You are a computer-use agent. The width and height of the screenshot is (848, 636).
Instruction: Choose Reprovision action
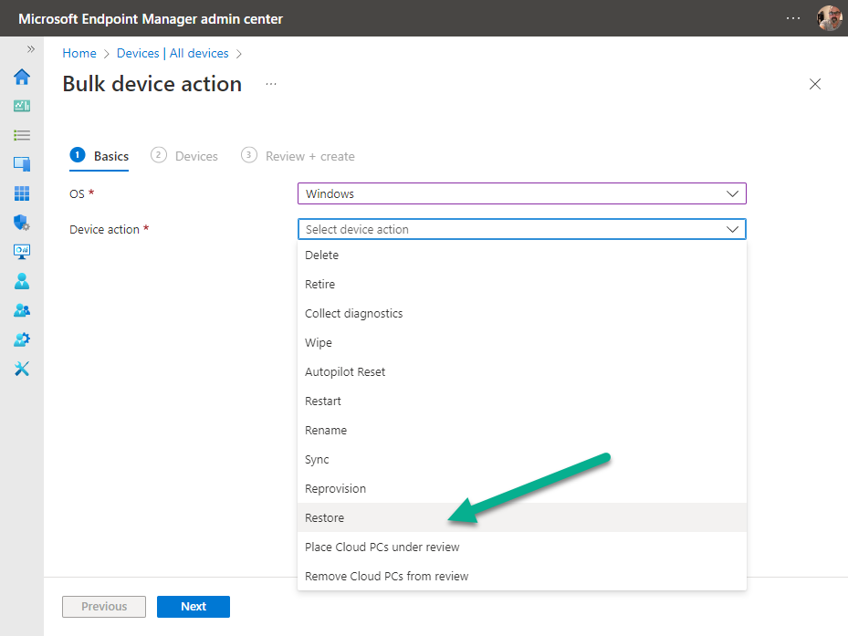(522, 488)
